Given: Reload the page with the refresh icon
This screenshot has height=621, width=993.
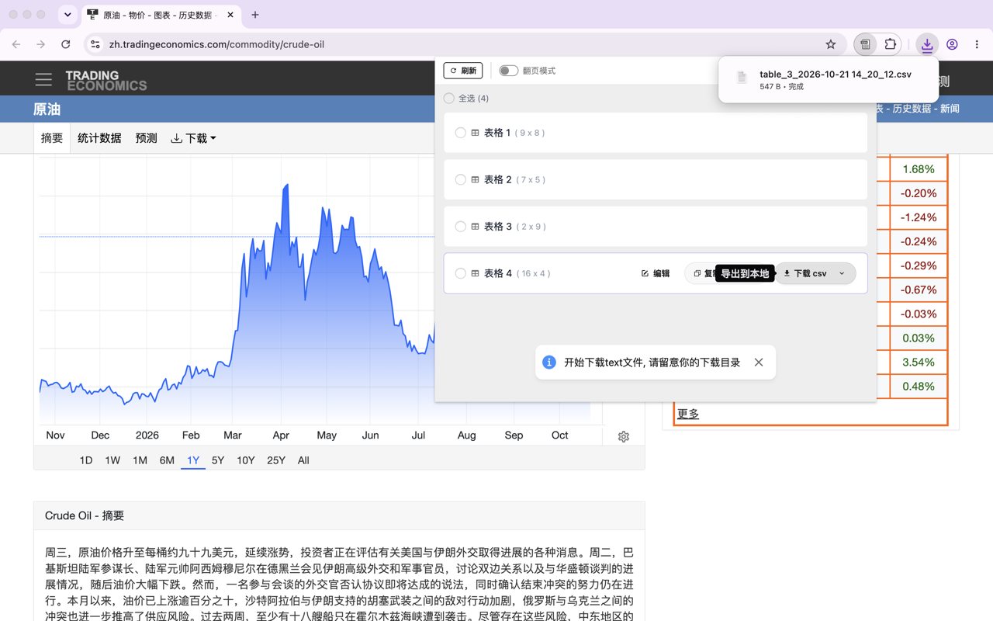Looking at the screenshot, I should click(x=66, y=44).
